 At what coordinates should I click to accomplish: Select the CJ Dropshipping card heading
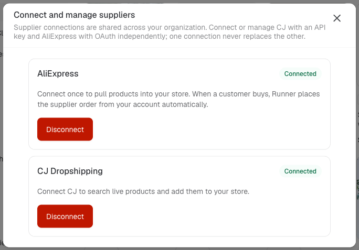[70, 171]
